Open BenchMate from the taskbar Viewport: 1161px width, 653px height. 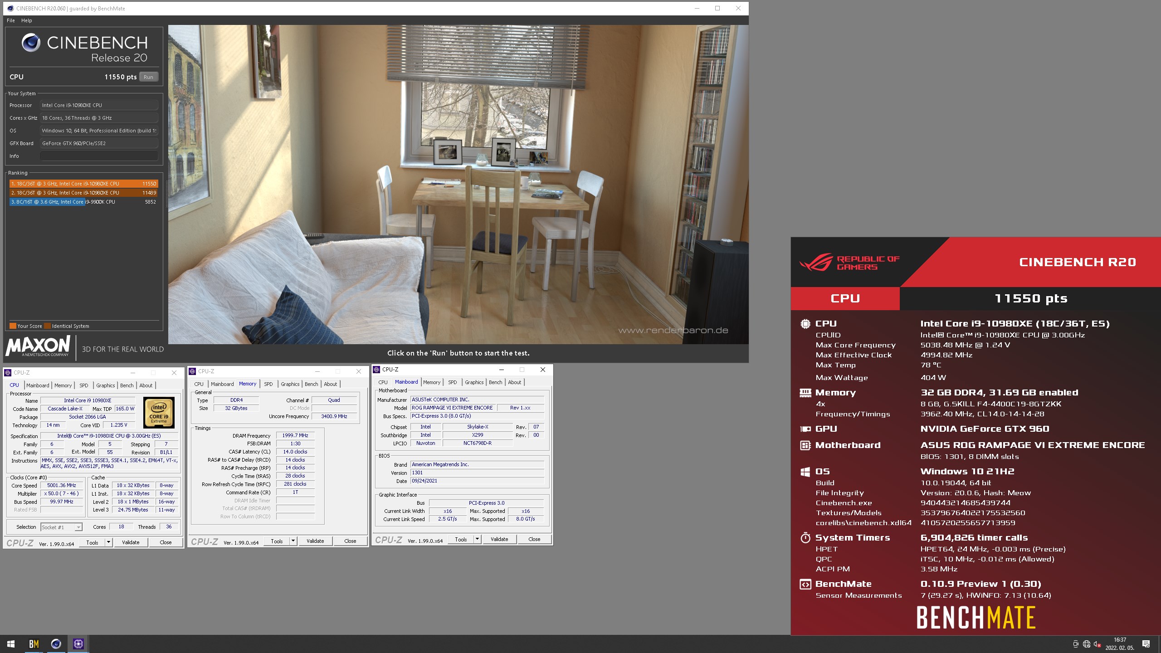coord(34,644)
